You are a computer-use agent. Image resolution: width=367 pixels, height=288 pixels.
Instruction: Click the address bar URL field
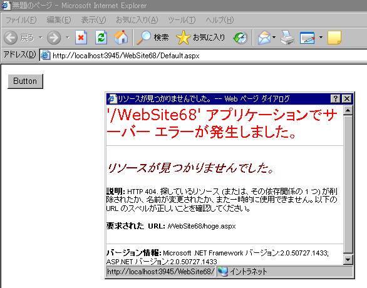204,56
